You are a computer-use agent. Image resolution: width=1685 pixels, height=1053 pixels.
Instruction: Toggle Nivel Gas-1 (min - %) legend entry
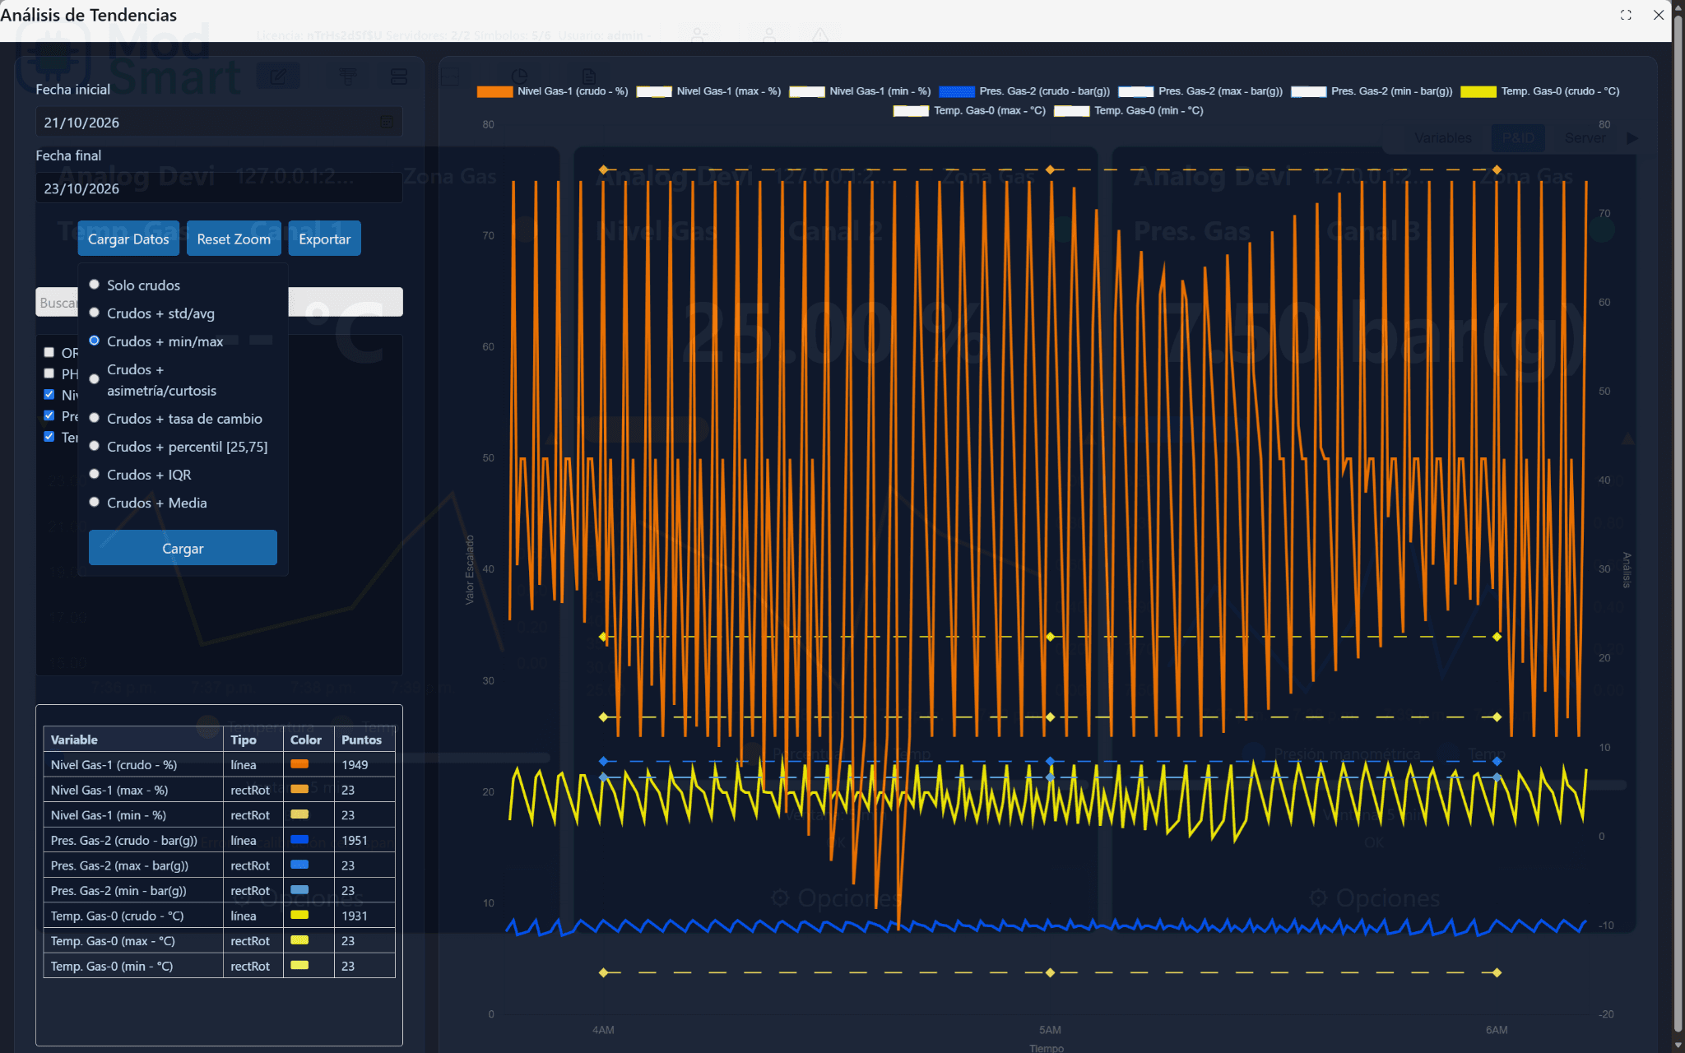860,91
